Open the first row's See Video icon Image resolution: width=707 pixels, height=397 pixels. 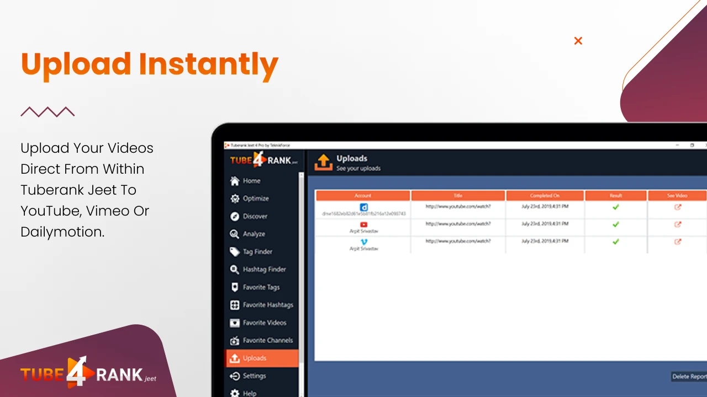coord(678,207)
